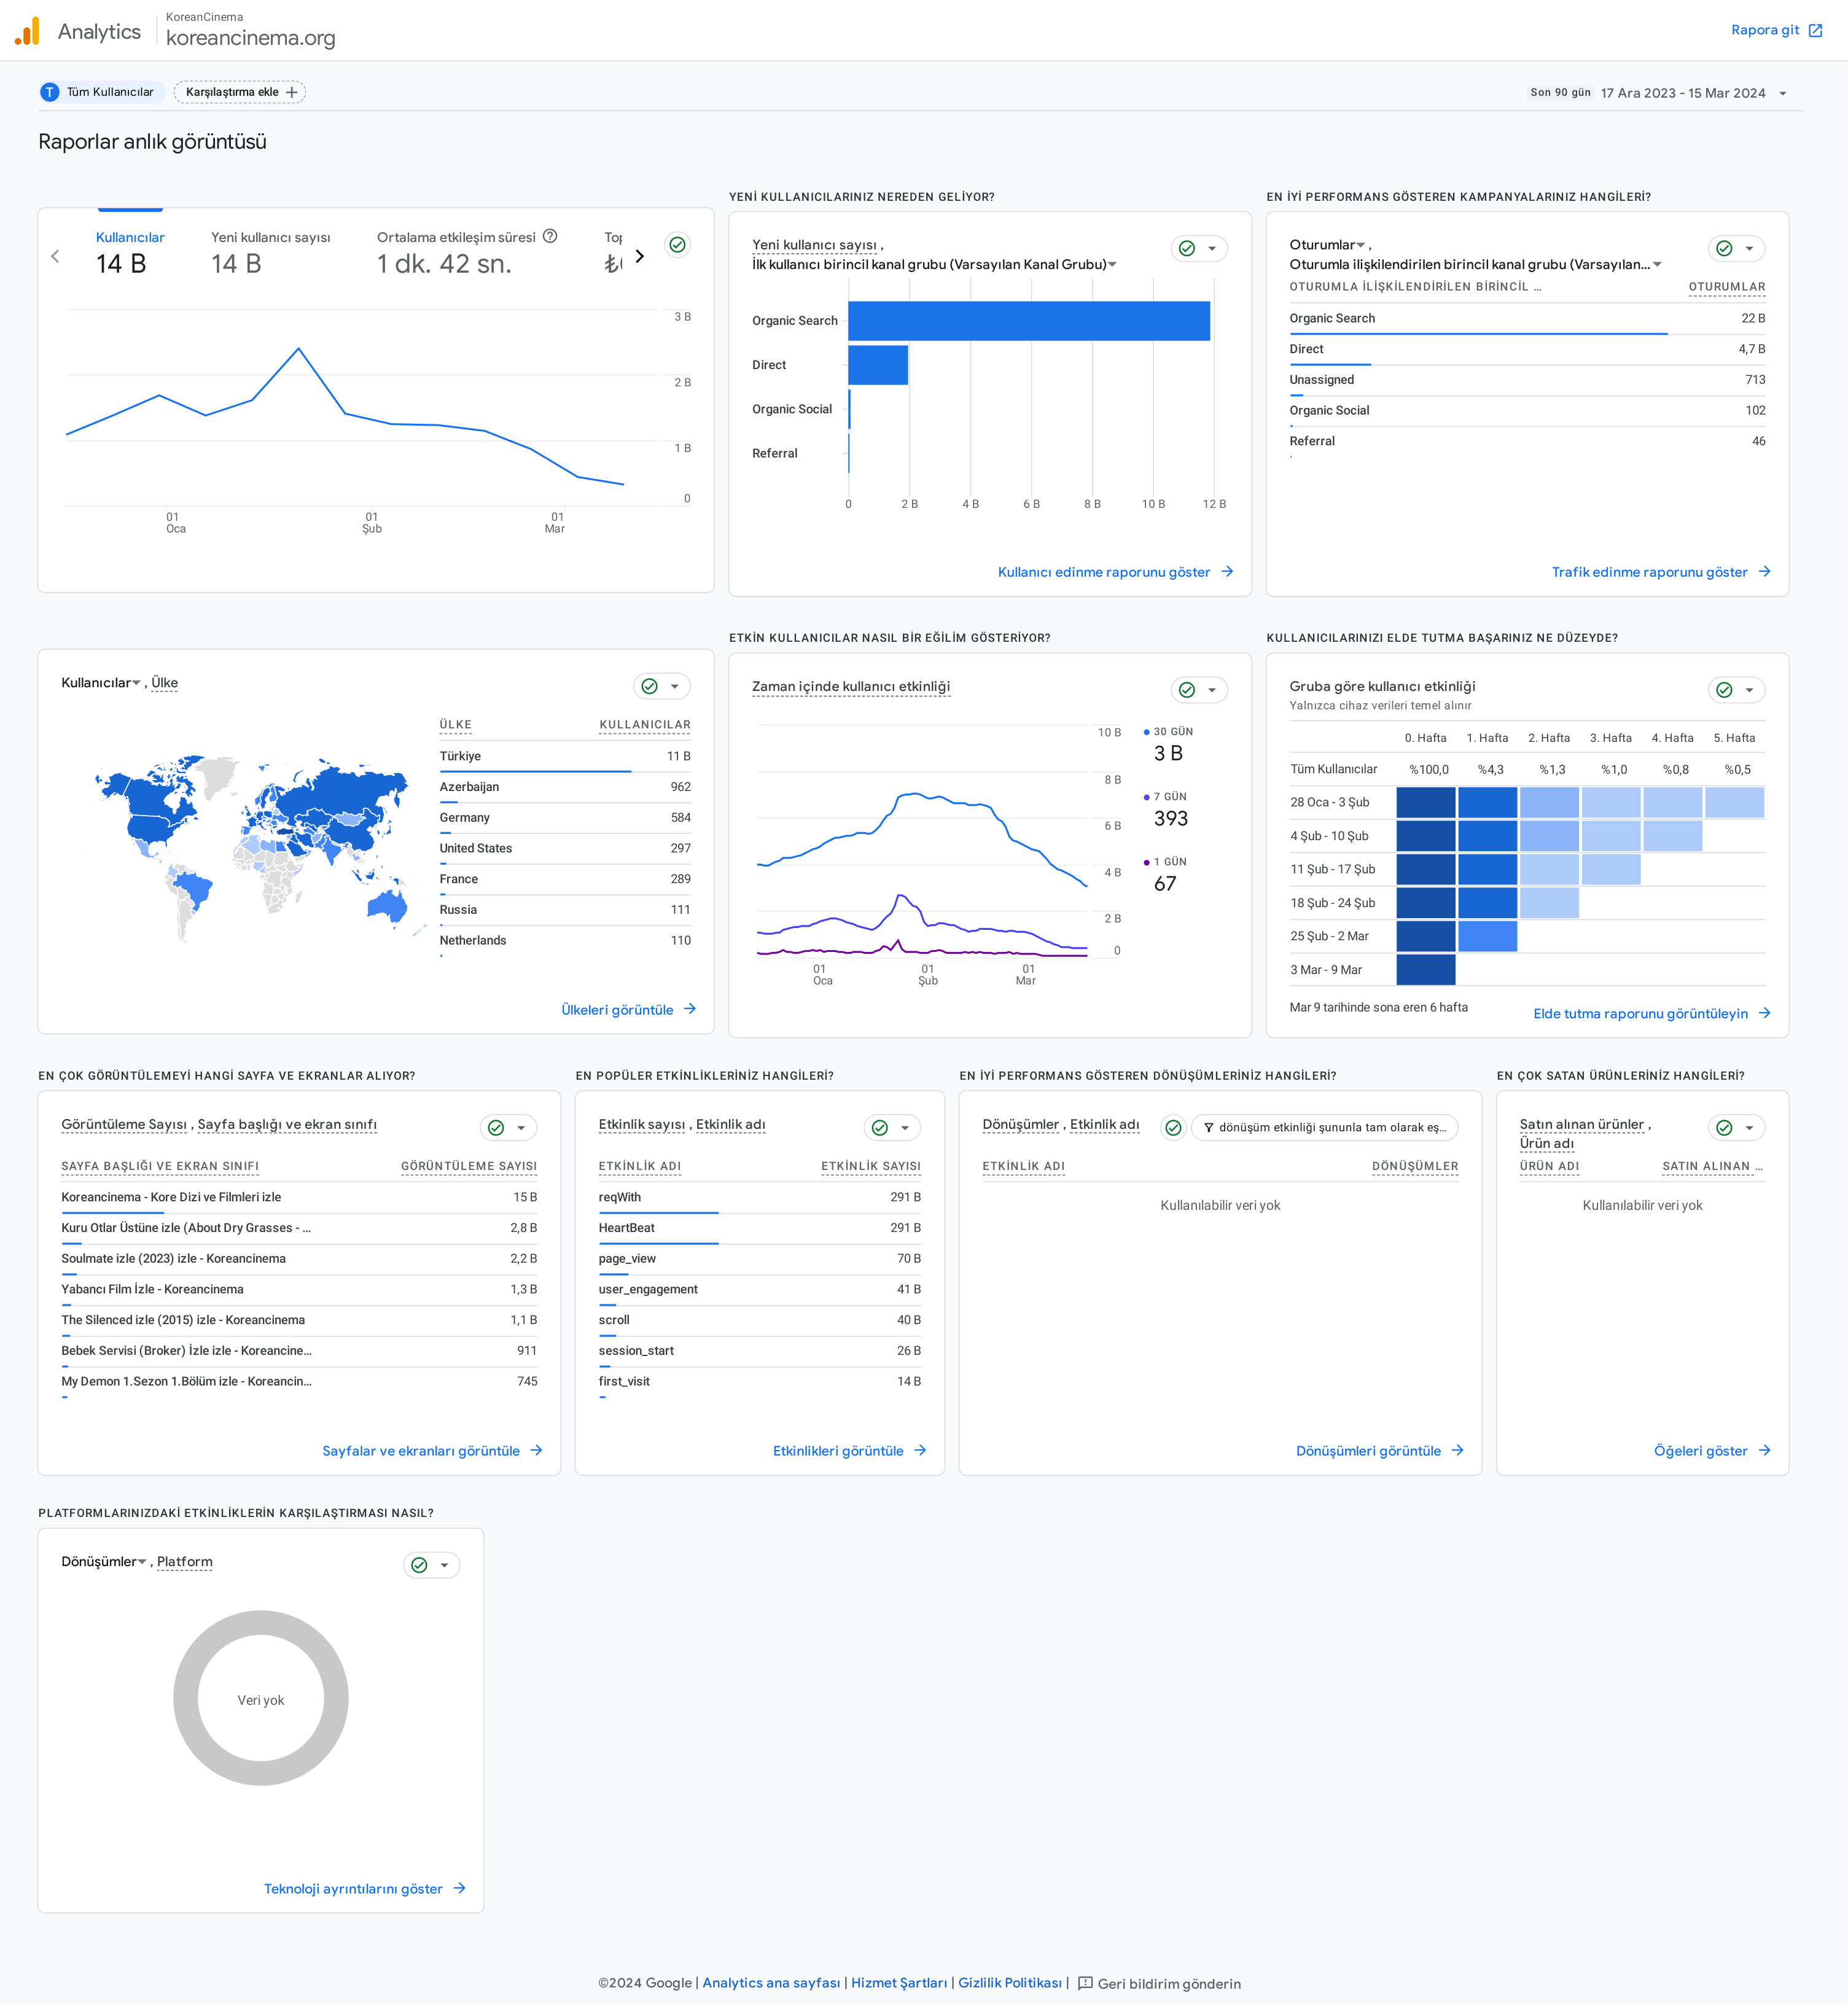Show next metrics with right chevron
Viewport: 1848px width, 2004px height.
640,256
